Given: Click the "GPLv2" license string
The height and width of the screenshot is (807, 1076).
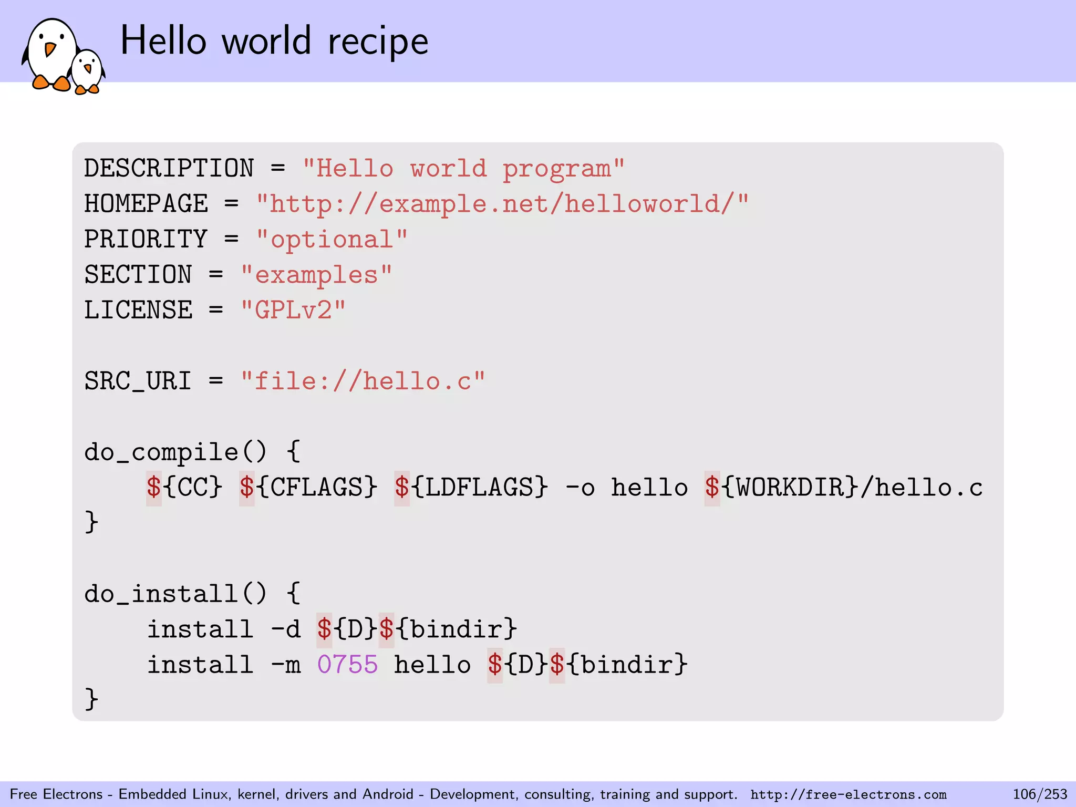Looking at the screenshot, I should point(293,310).
